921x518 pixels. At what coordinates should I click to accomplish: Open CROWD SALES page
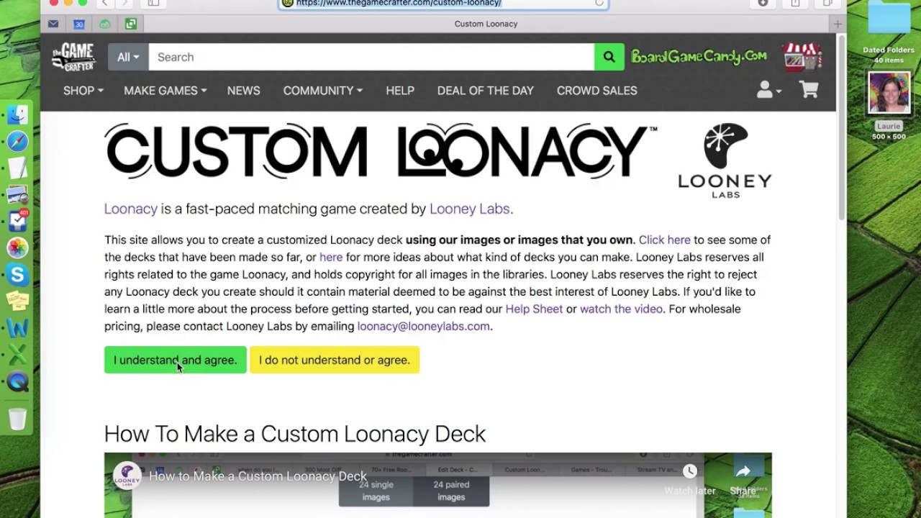pos(597,91)
